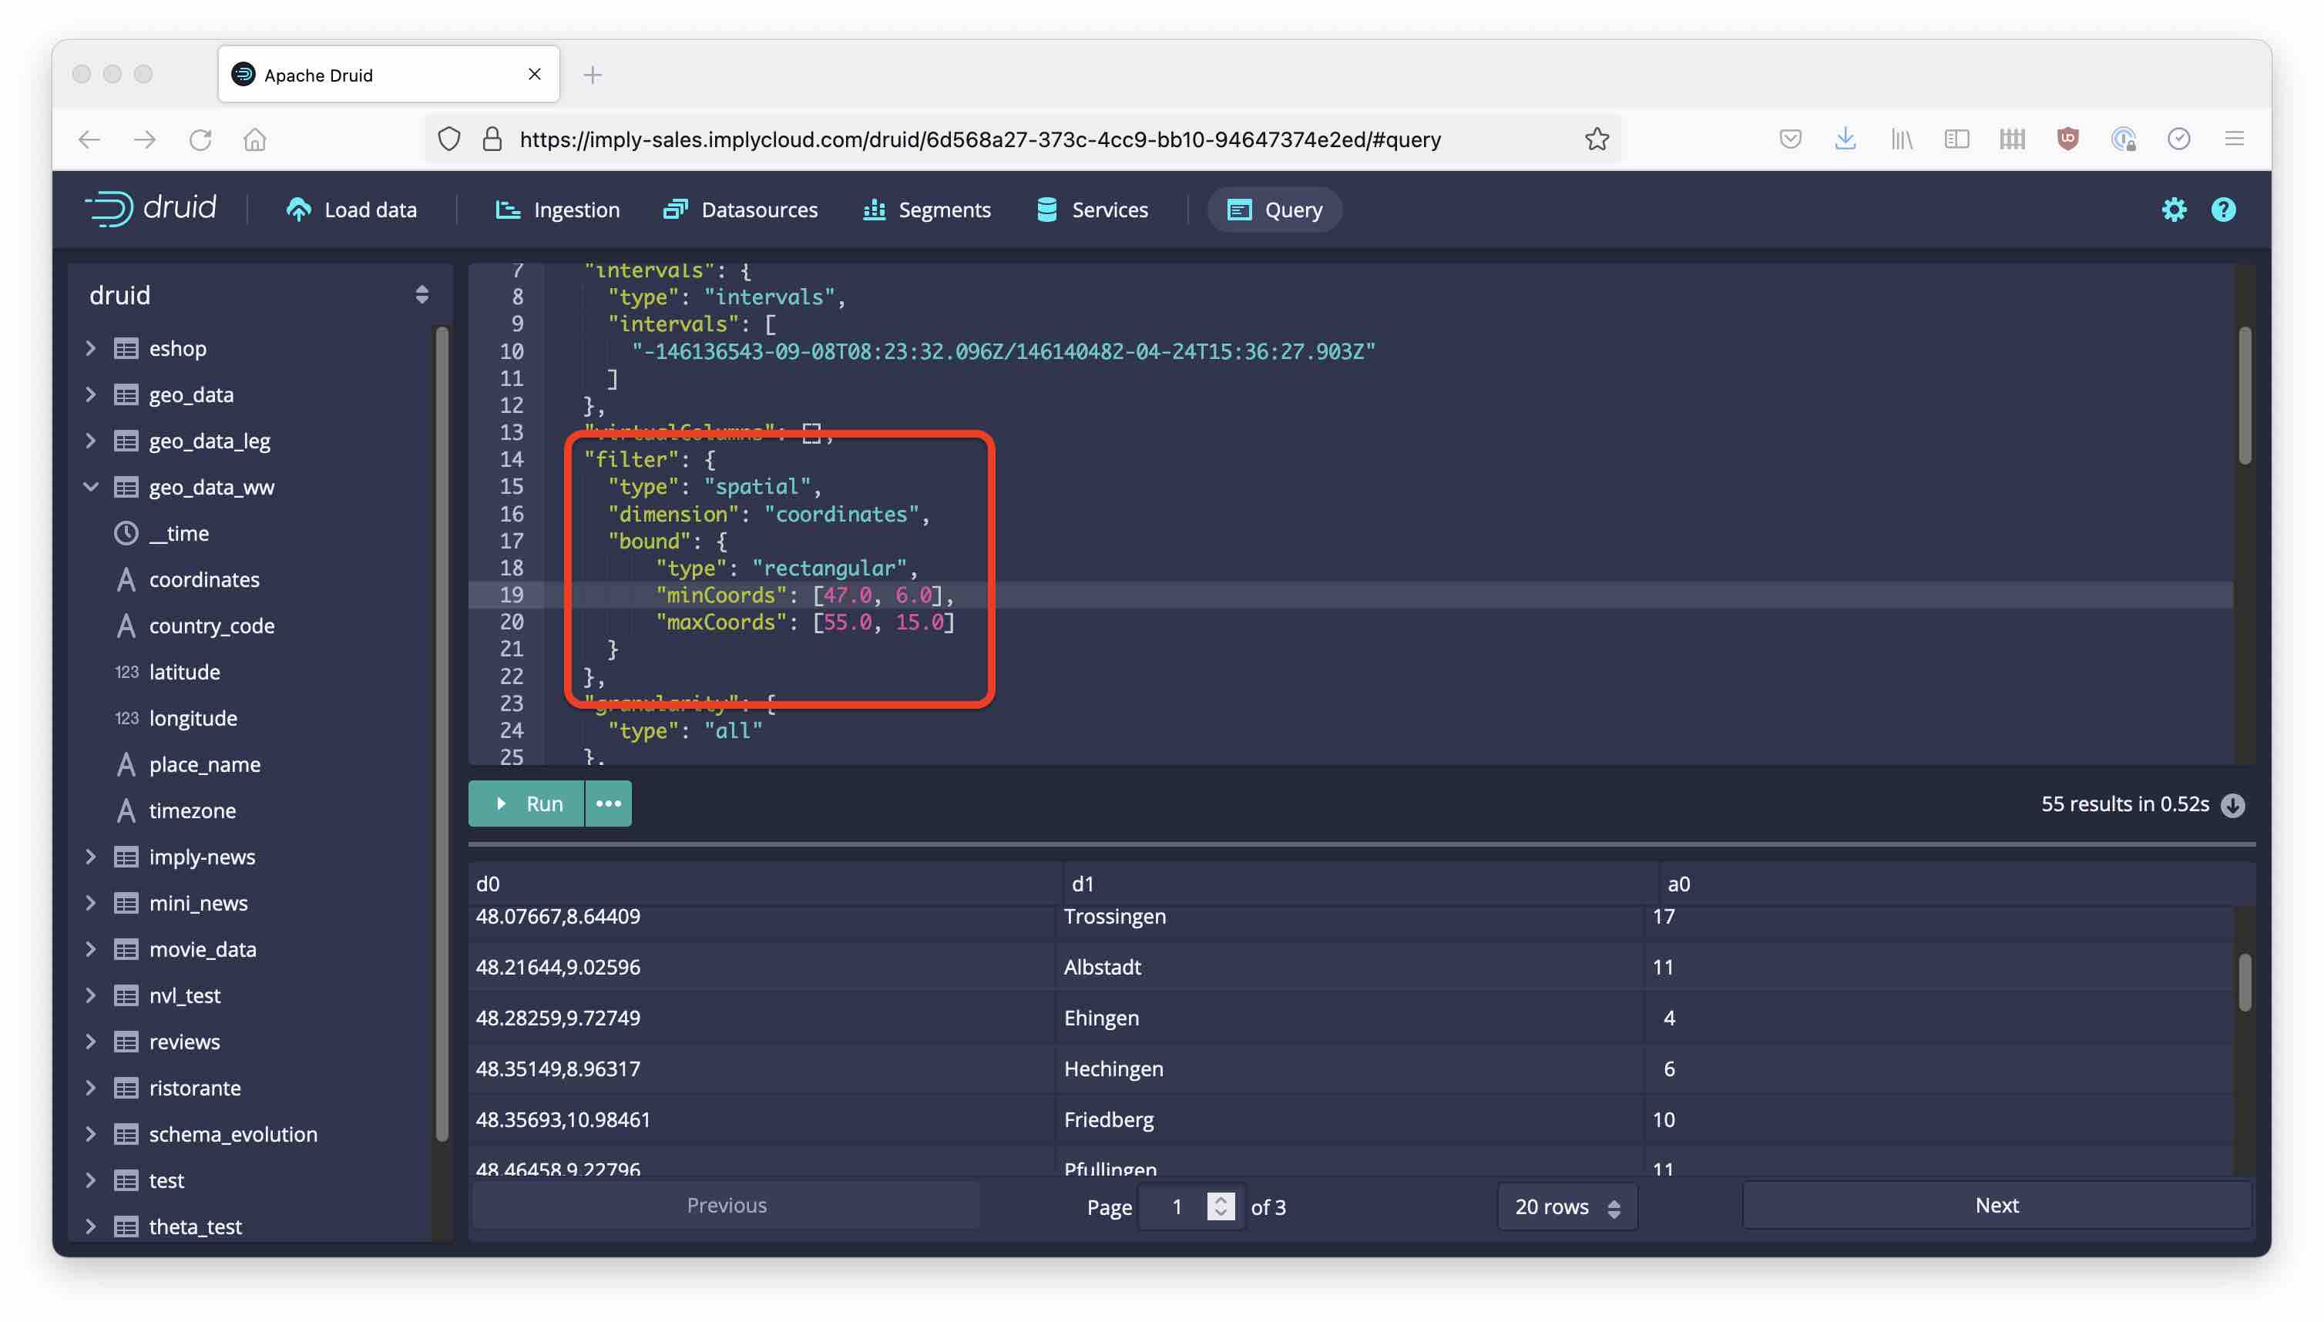Expand the eshop datasource tree
Viewport: 2324px width, 1322px height.
(91, 347)
